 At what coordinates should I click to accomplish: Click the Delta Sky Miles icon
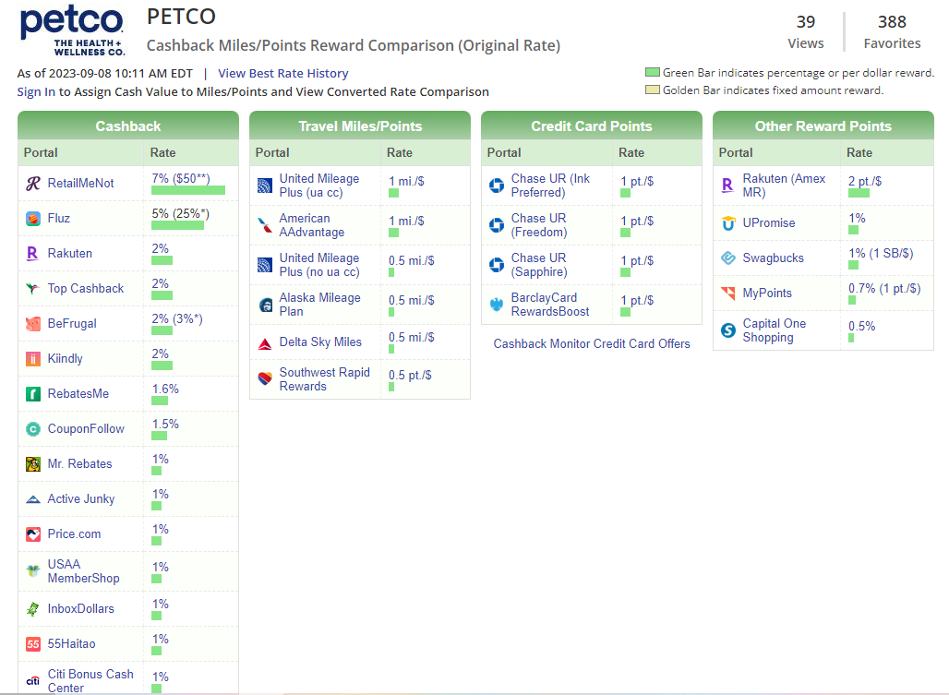click(265, 342)
